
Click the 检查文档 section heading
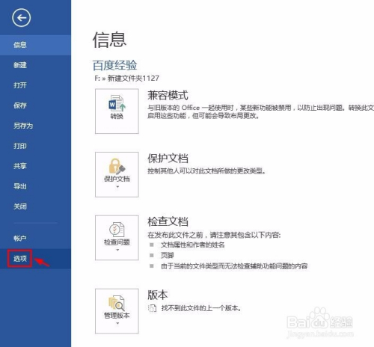pos(168,221)
